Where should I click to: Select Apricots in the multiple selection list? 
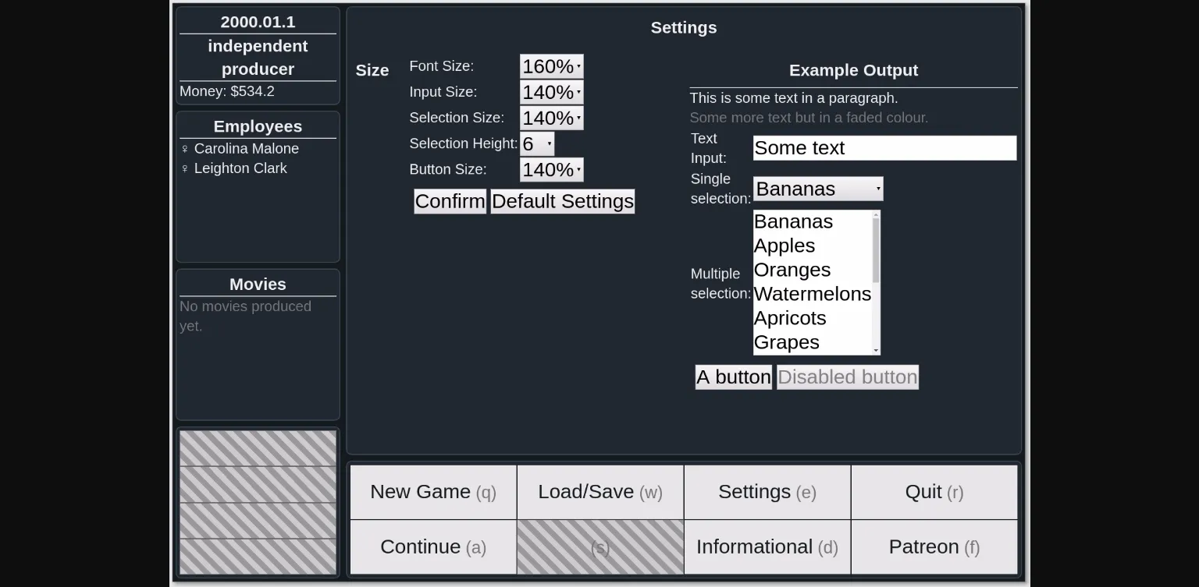789,318
